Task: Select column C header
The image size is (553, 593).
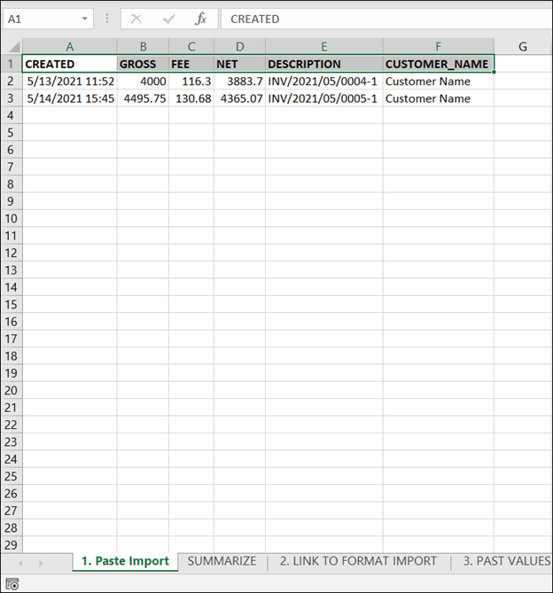Action: pyautogui.click(x=191, y=46)
